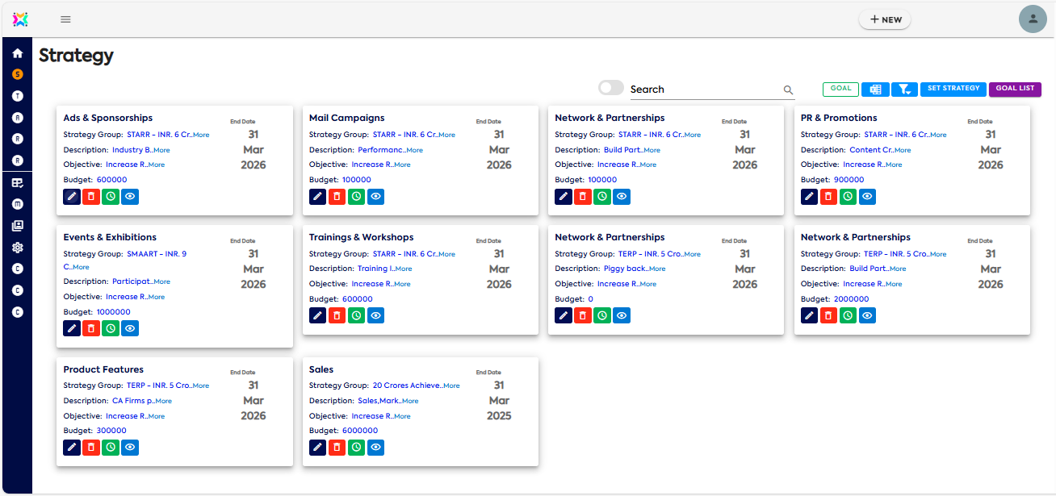The height and width of the screenshot is (496, 1056).
Task: Delete the Ads & Sponsorships strategy
Action: coord(91,196)
